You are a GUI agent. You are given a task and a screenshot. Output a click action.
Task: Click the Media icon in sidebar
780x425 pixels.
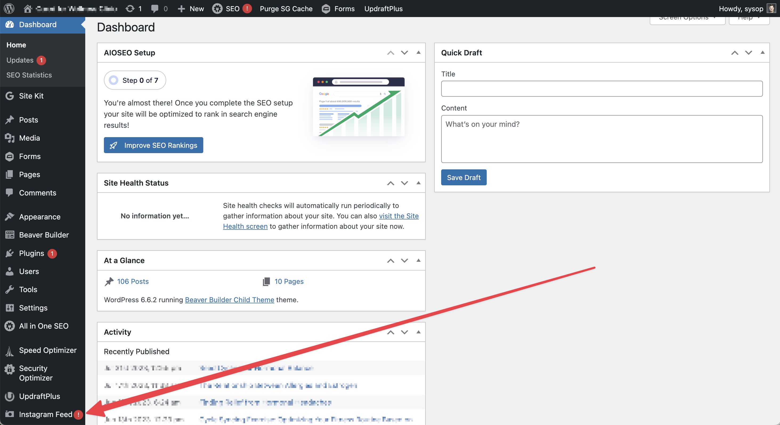tap(10, 138)
